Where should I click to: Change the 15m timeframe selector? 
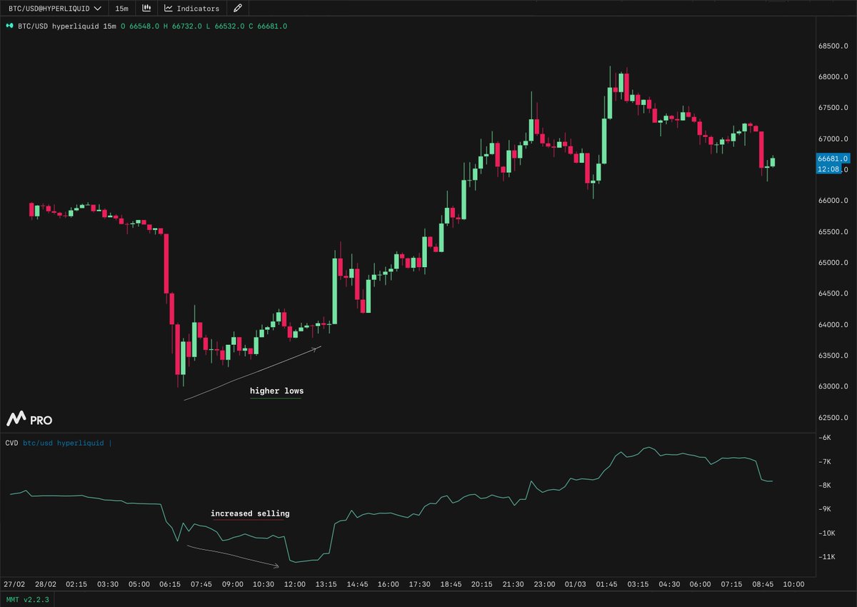point(122,9)
